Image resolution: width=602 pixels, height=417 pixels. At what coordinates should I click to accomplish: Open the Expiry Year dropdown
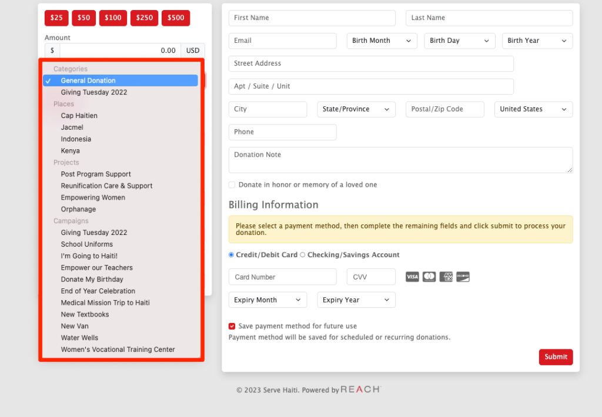pos(356,300)
